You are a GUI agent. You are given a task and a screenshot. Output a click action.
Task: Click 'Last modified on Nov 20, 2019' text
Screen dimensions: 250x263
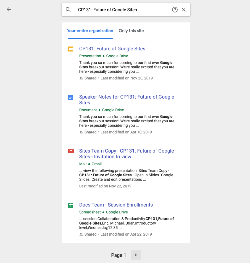[127, 78]
